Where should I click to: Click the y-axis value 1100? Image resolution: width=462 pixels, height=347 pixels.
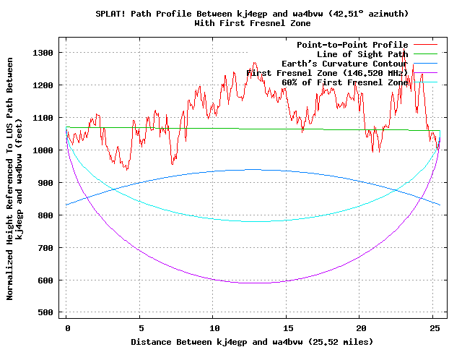coord(43,118)
